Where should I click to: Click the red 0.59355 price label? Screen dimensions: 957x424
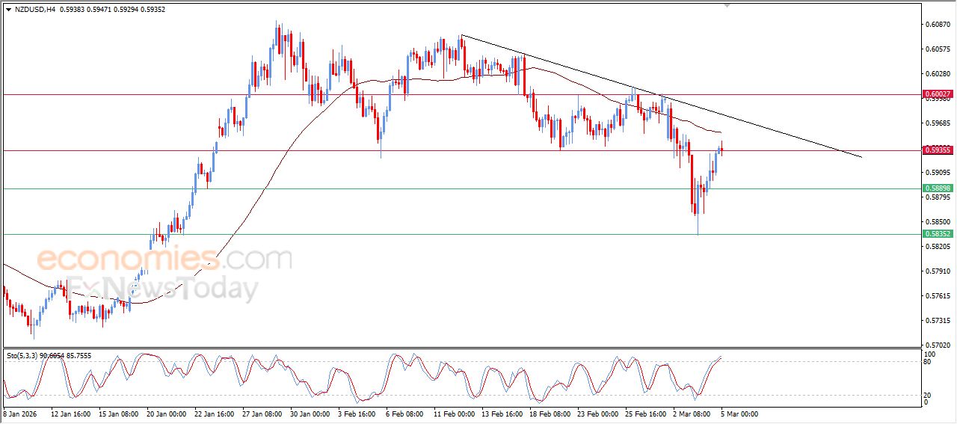click(938, 150)
